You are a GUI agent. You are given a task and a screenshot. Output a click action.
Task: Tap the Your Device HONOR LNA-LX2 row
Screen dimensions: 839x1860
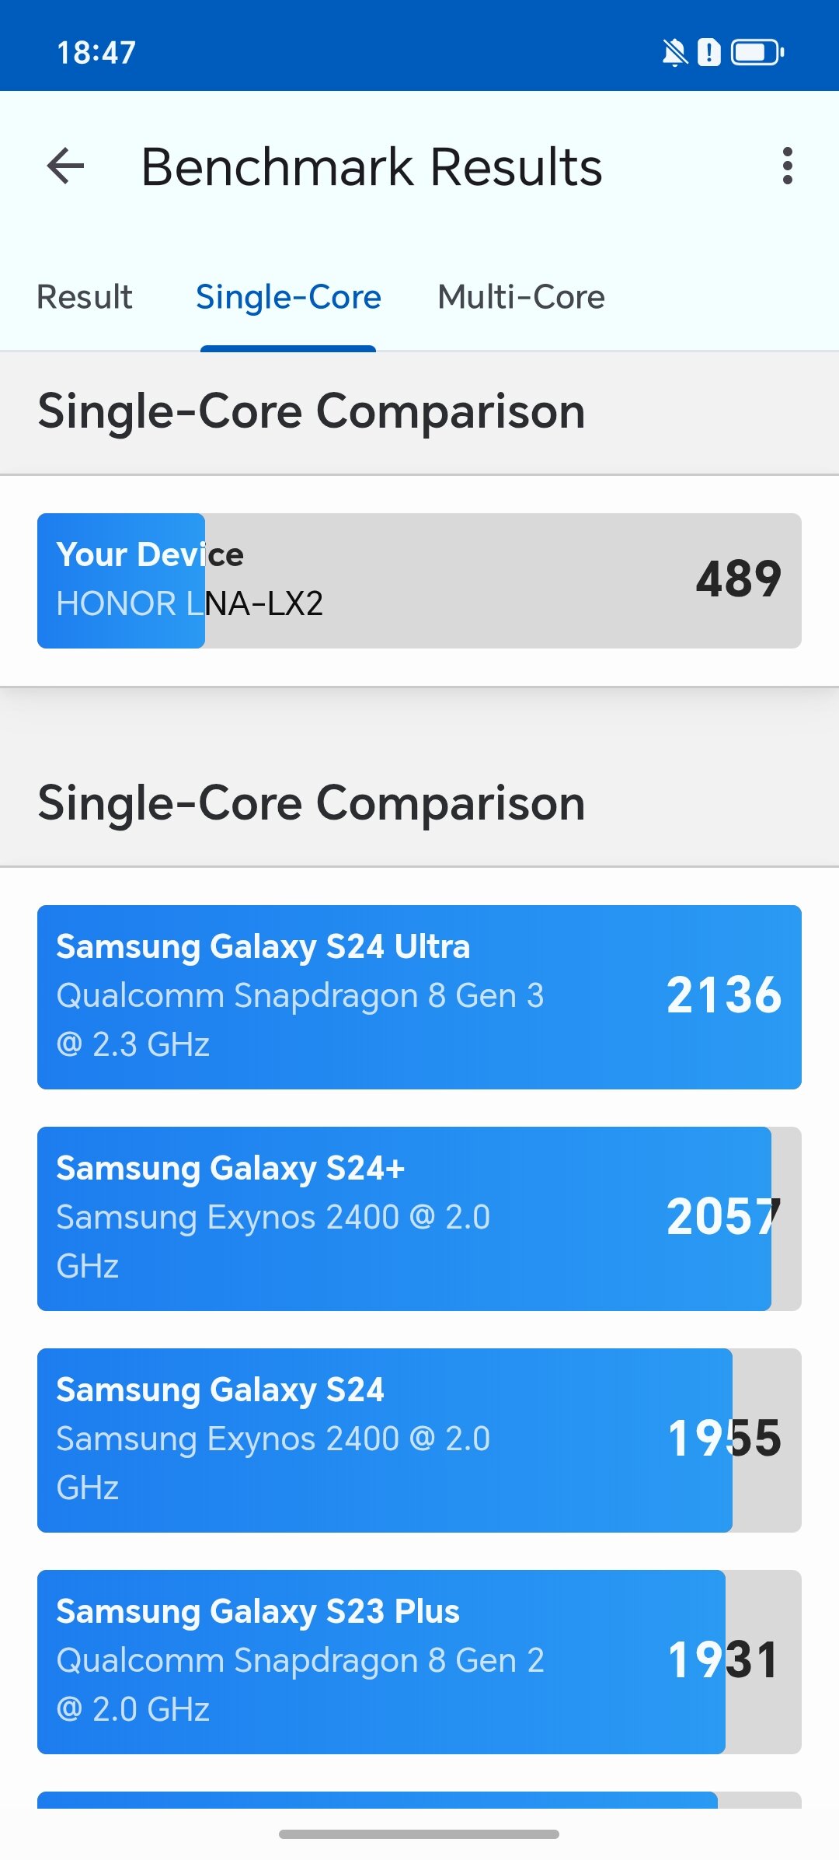(x=419, y=580)
